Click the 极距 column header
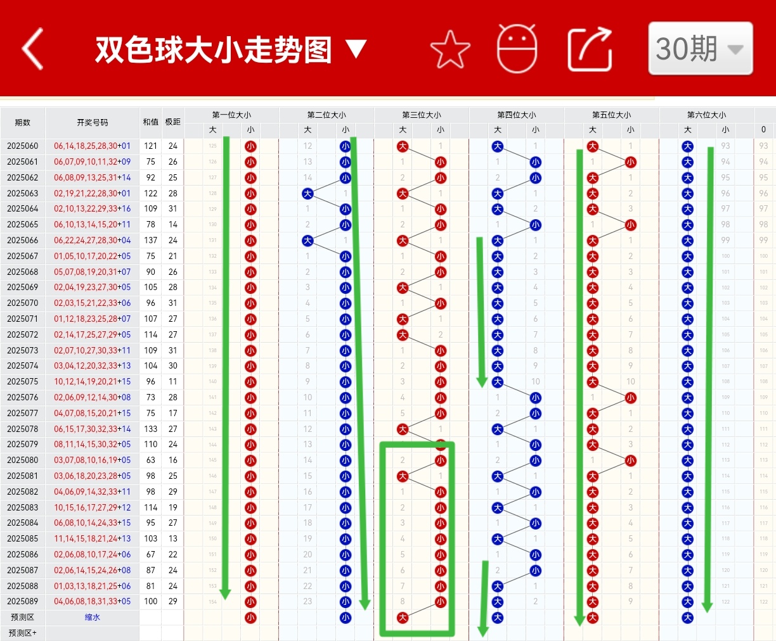The image size is (776, 641). pos(172,122)
